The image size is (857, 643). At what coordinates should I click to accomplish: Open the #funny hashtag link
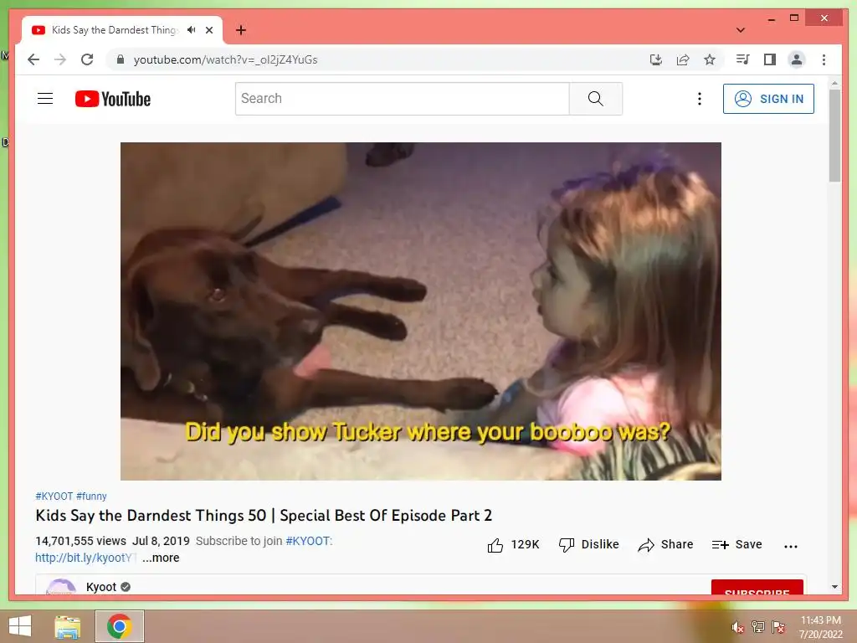(x=91, y=496)
